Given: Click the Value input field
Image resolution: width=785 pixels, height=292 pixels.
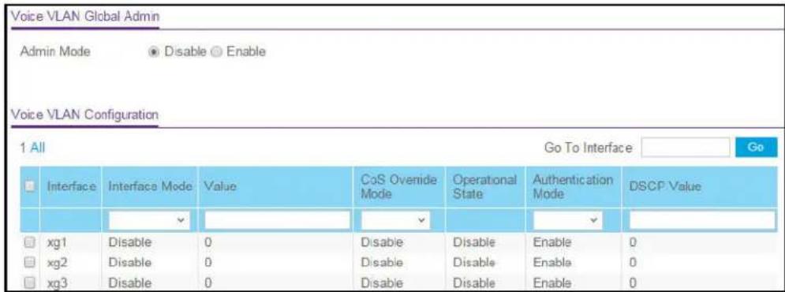Looking at the screenshot, I should [277, 220].
